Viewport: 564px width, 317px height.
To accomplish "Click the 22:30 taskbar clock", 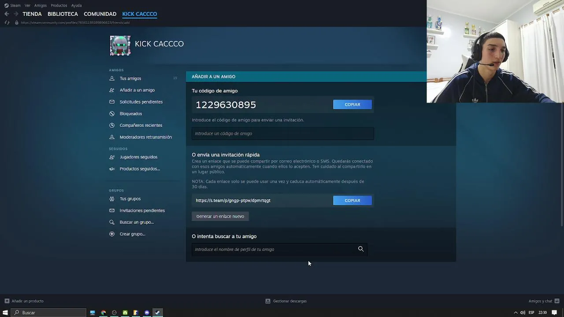I will [x=542, y=313].
